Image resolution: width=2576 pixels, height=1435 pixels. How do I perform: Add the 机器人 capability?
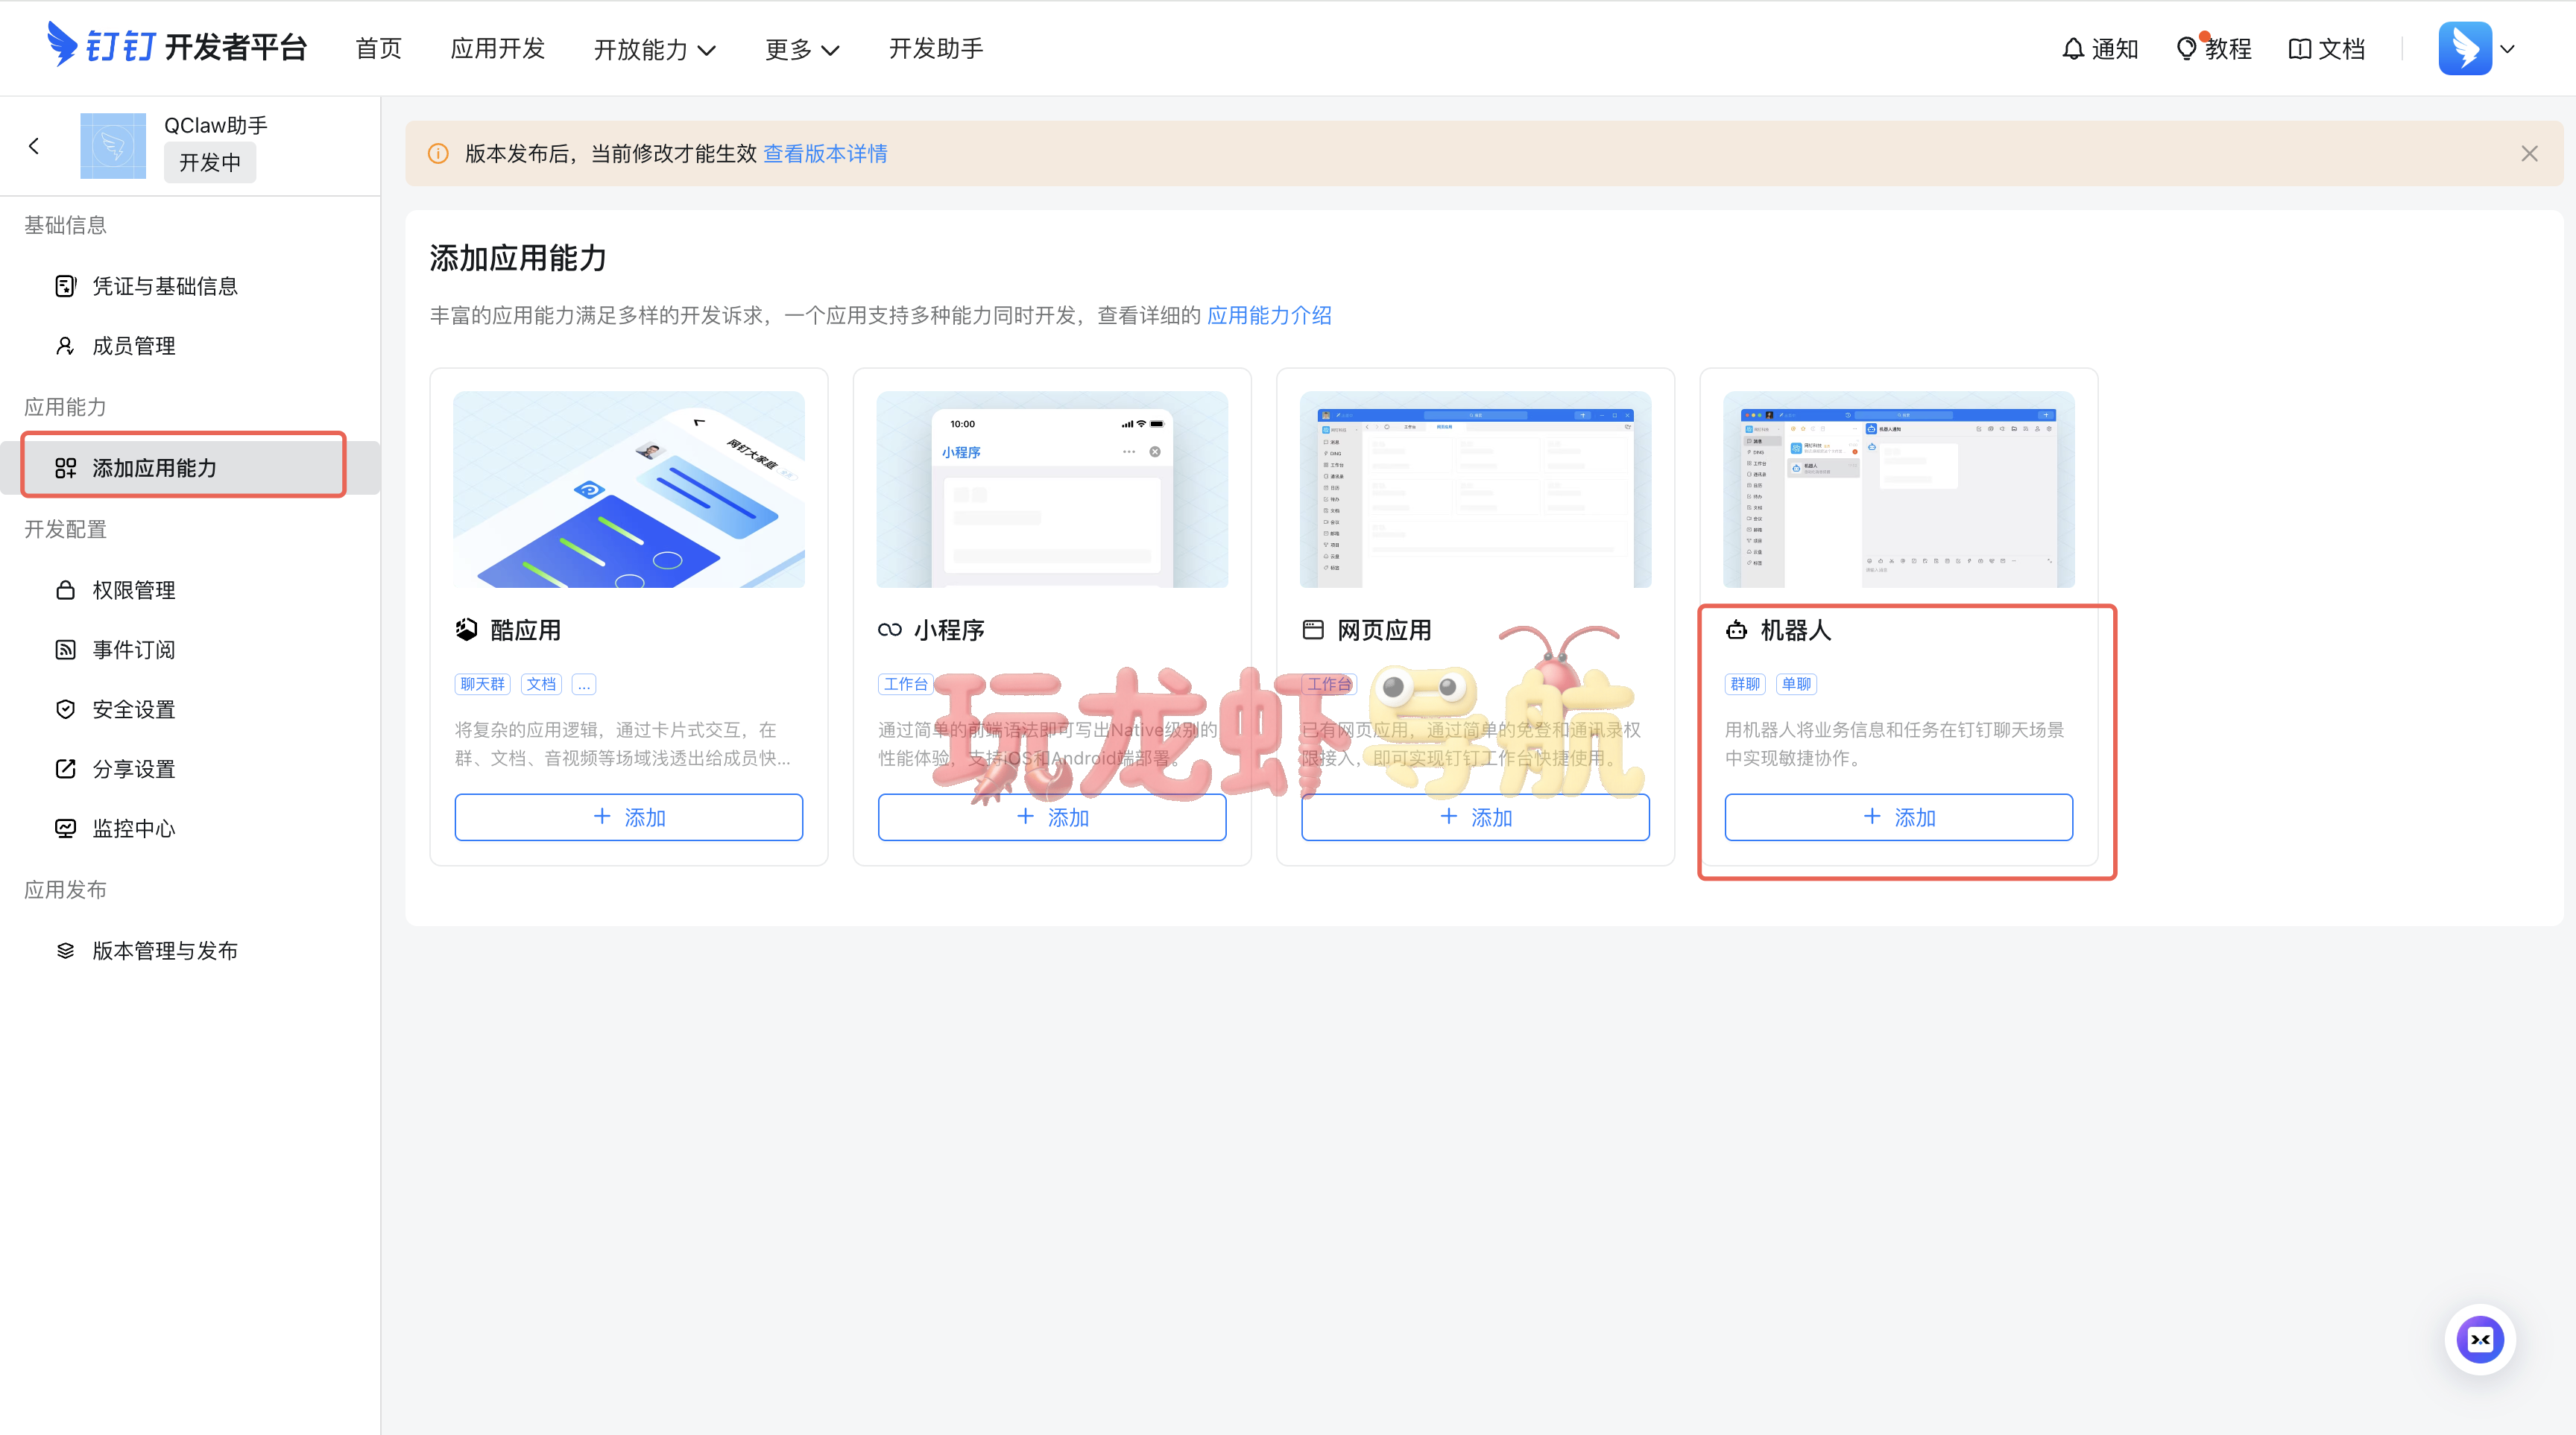point(1898,817)
